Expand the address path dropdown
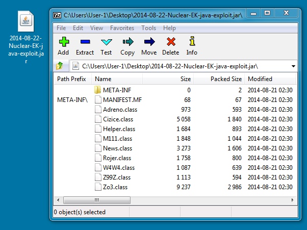Viewport: 307px width, 230px height. (x=293, y=66)
